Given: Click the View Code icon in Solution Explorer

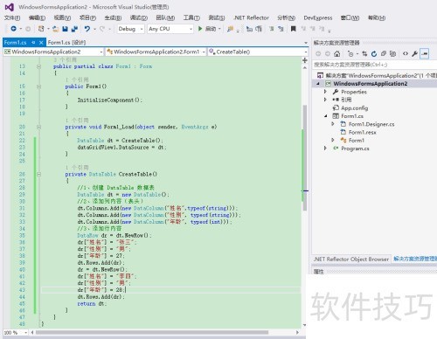Looking at the screenshot, I should pos(406,53).
